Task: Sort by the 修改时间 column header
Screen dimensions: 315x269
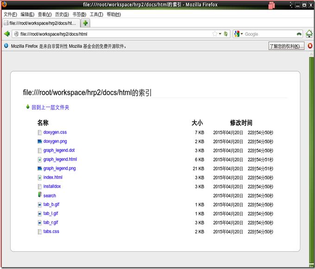Action: coord(241,123)
